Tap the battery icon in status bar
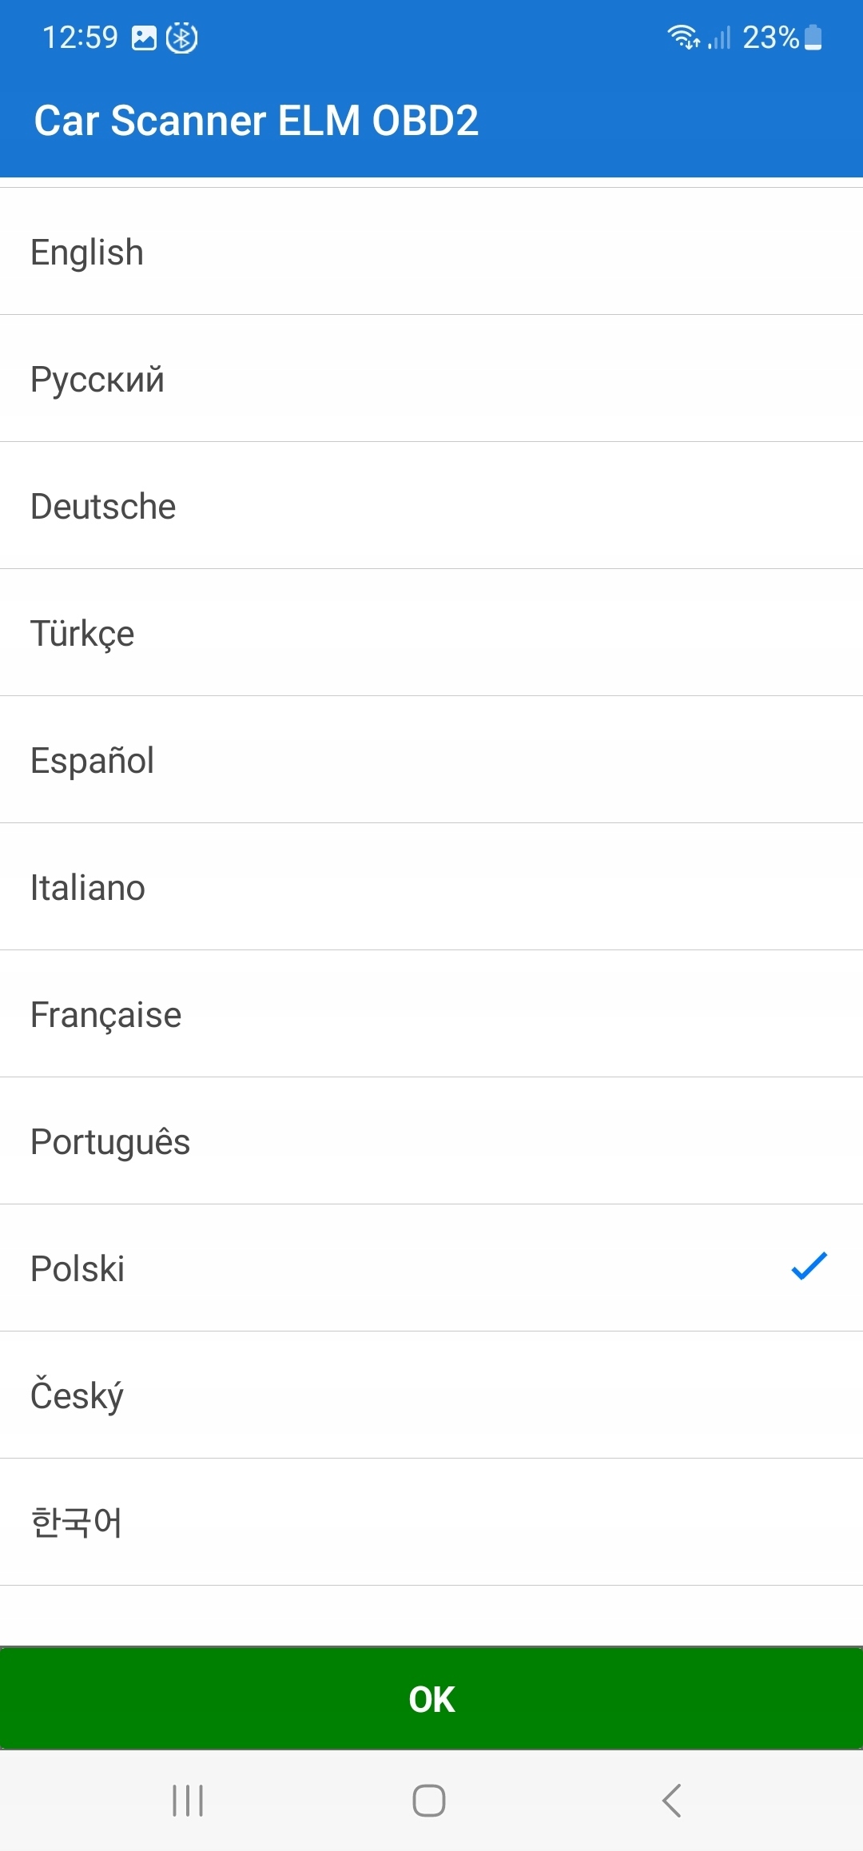 [x=813, y=38]
